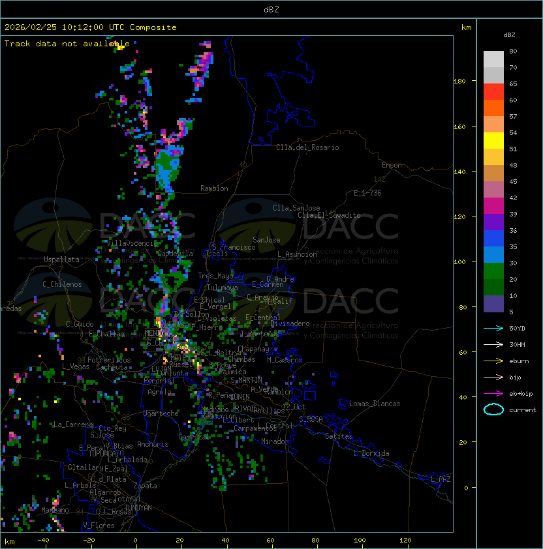
Task: Click the 'Tres_Mayo' map label
Action: pyautogui.click(x=215, y=276)
